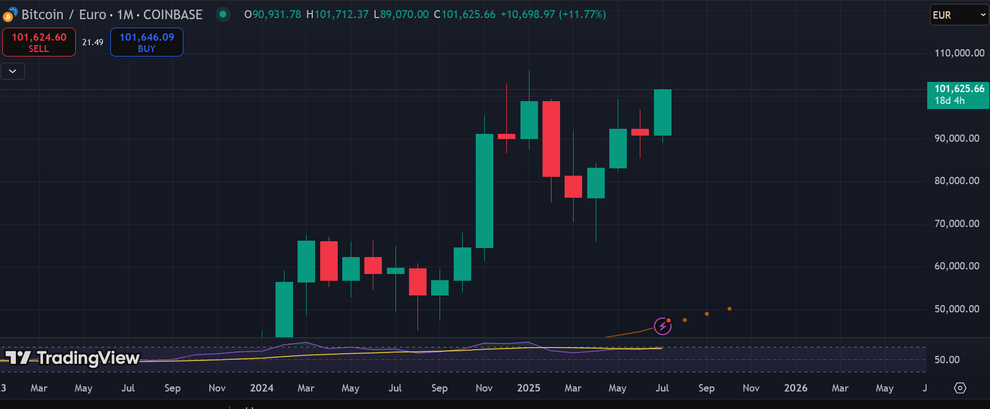Click the large green November 2024 candle
Screen dimensions: 990x409
pyautogui.click(x=484, y=191)
